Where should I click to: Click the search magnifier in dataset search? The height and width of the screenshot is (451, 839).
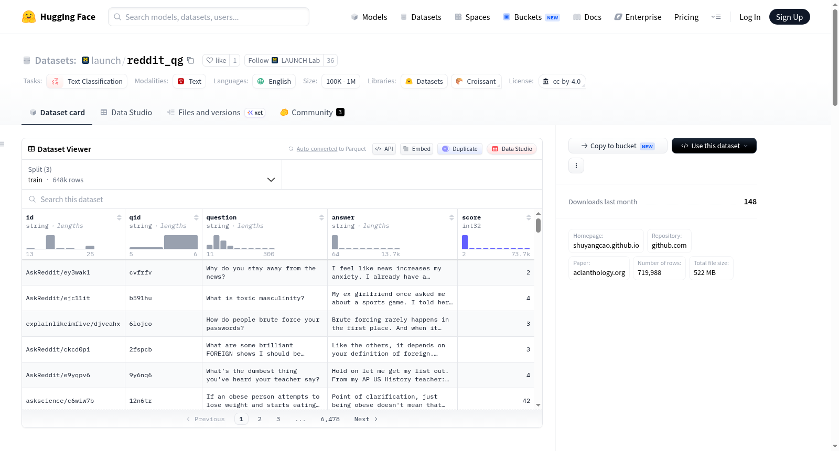point(33,199)
